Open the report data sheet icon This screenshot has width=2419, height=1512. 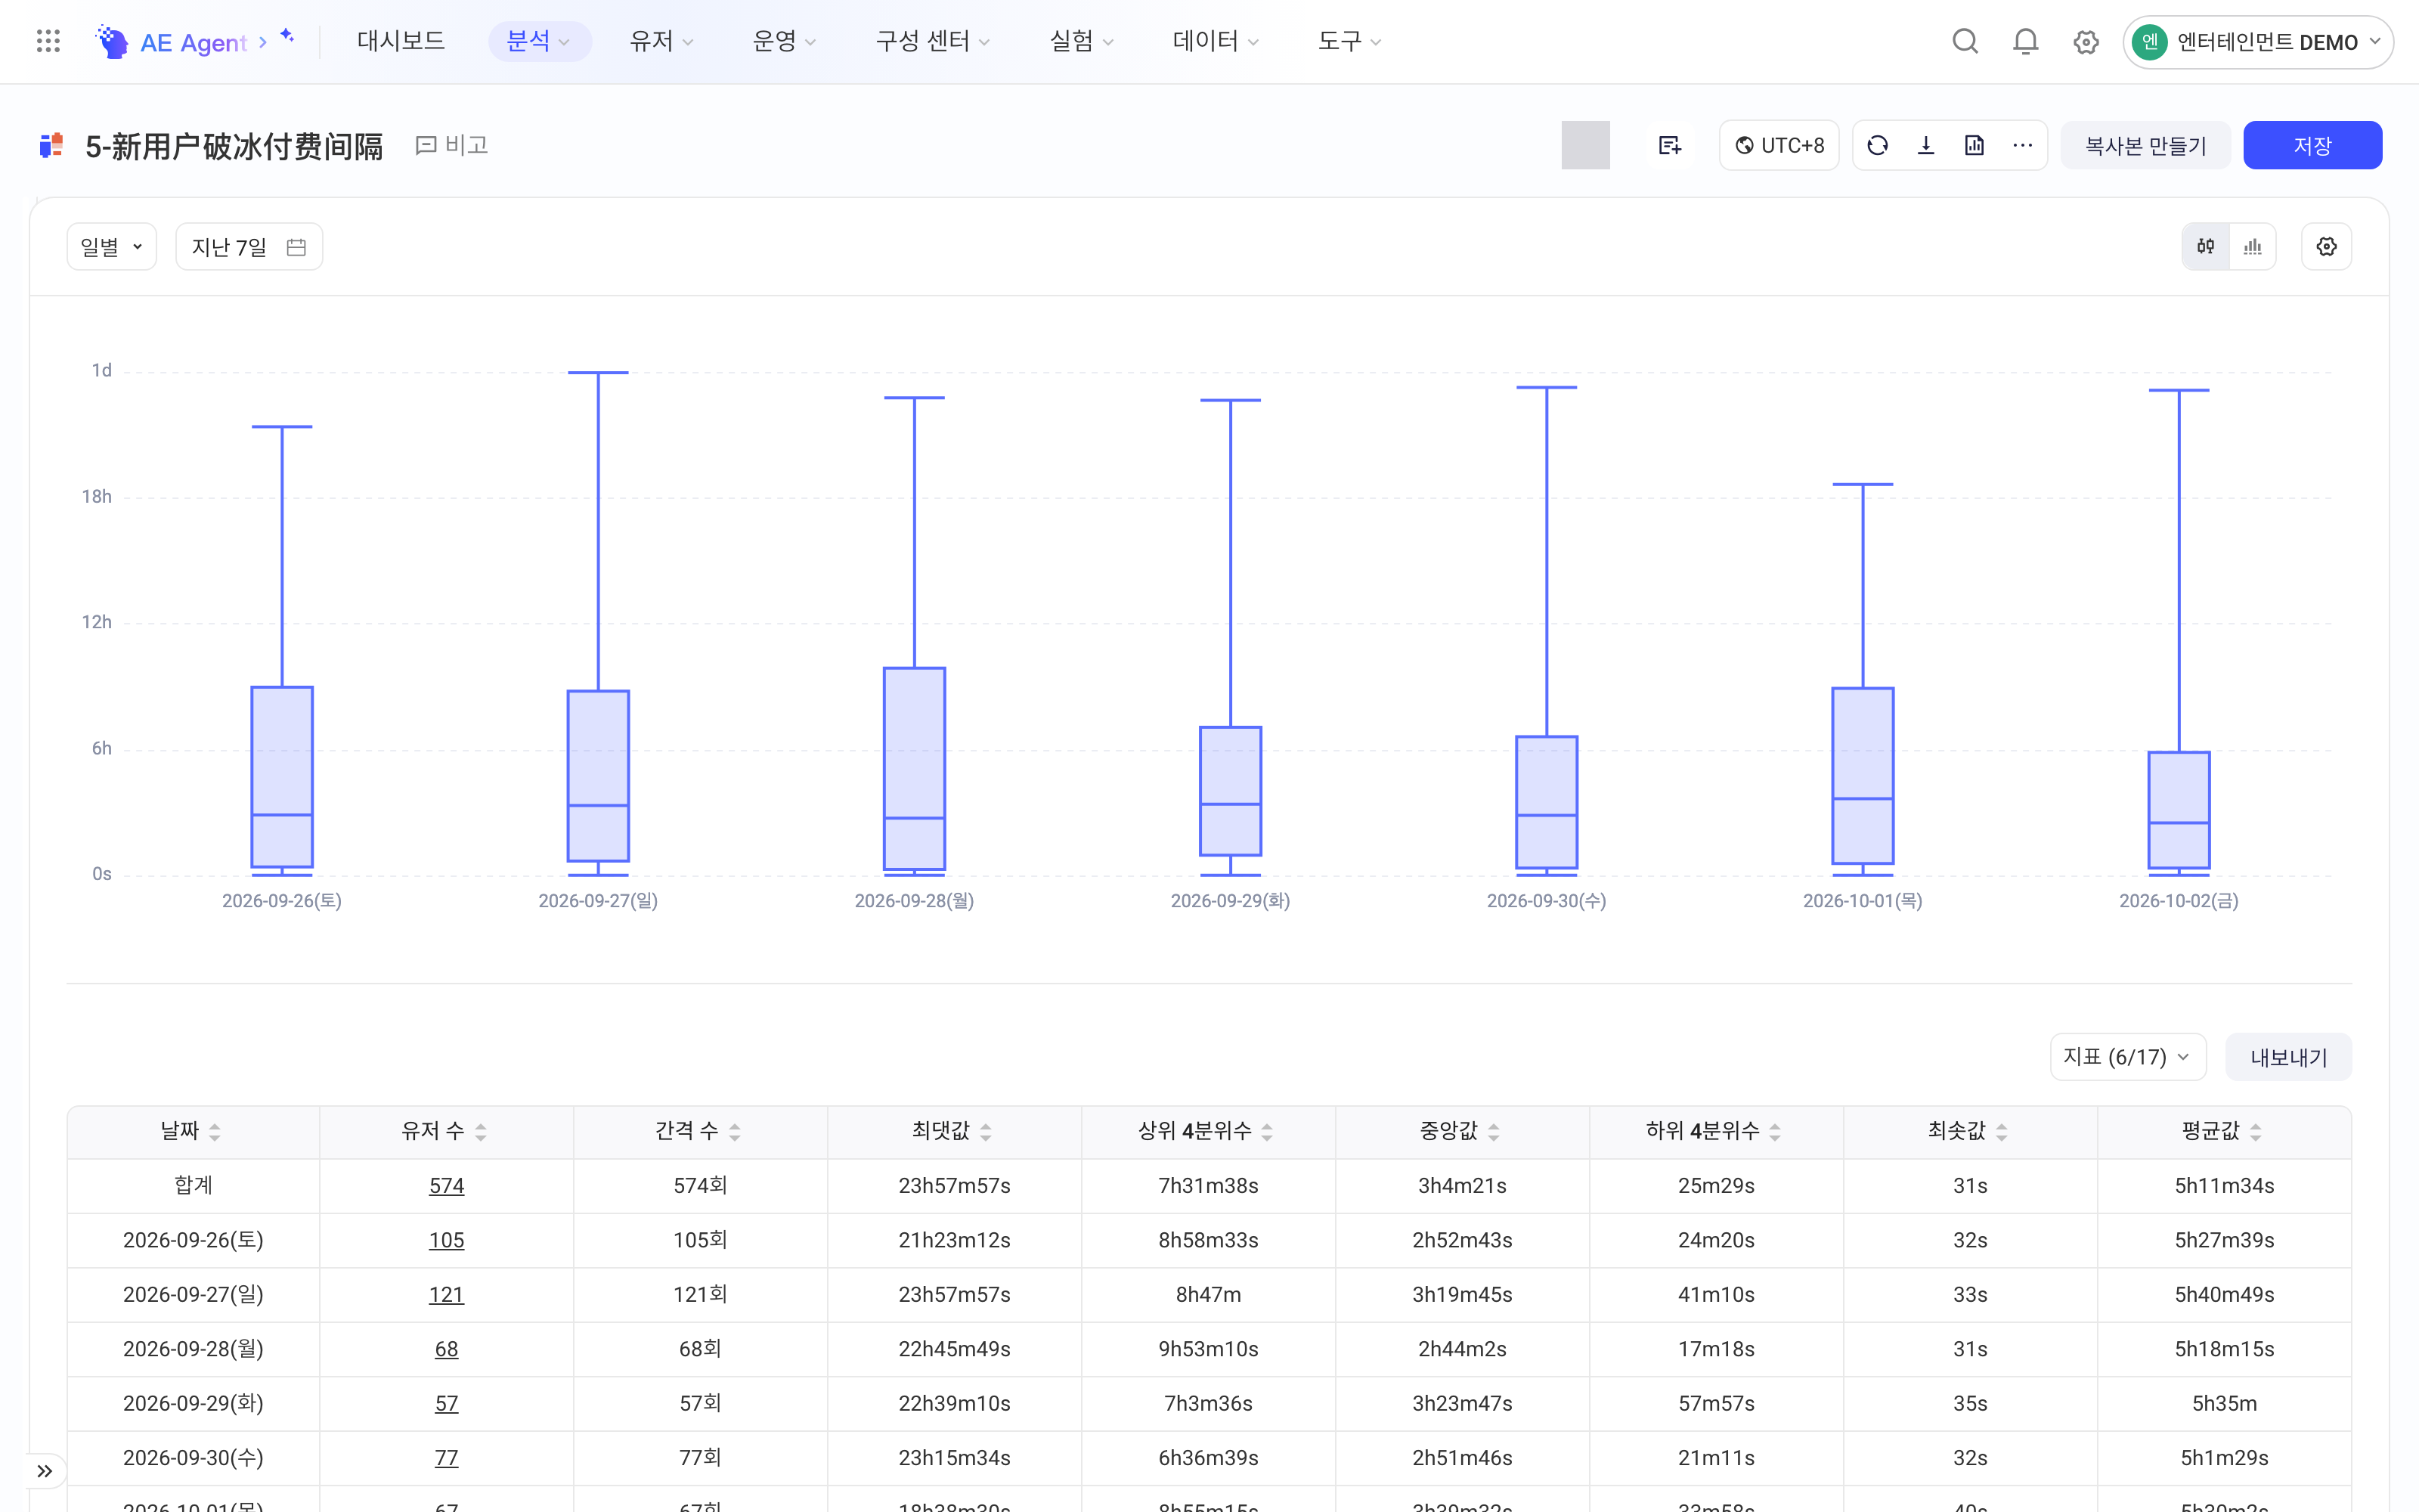pos(1975,145)
